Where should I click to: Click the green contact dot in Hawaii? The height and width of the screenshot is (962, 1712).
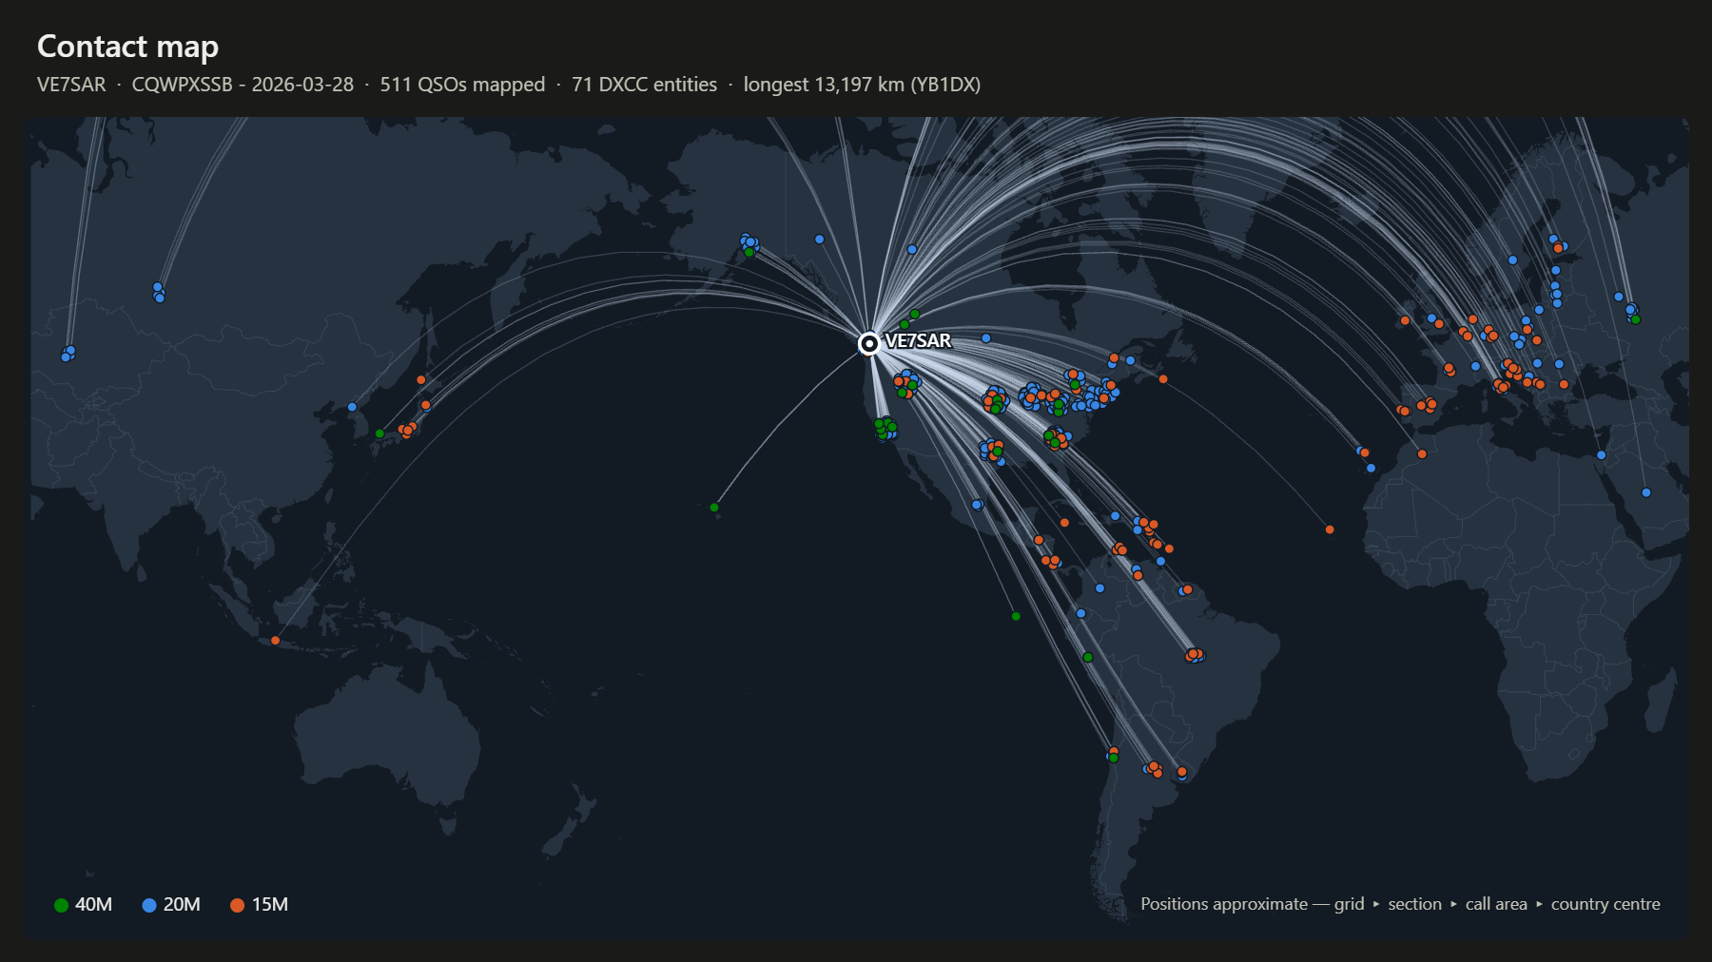pos(714,508)
